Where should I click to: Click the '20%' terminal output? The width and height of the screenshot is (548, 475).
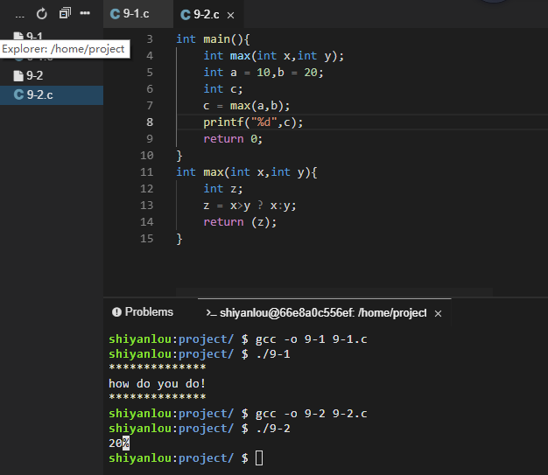click(119, 444)
